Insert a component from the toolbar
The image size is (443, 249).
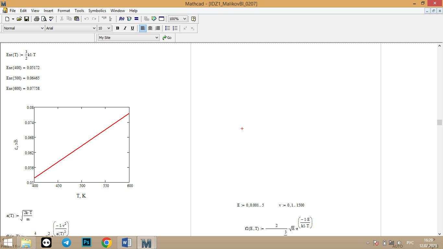154,19
